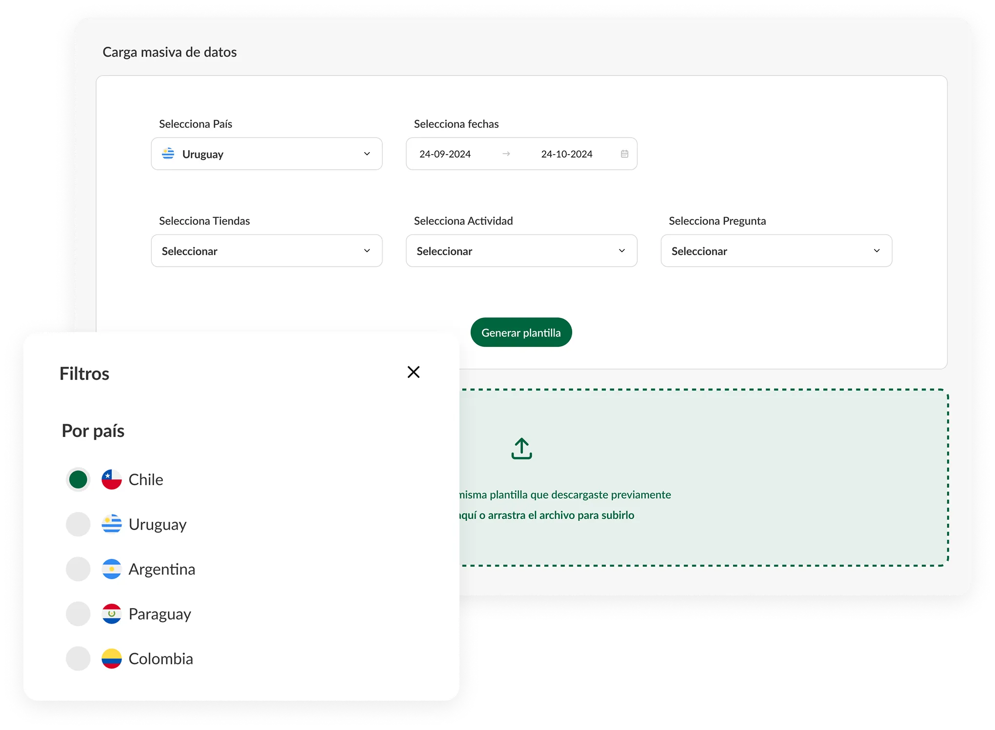The height and width of the screenshot is (730, 995).
Task: Click the start date 24-09-2024 field
Action: coord(445,154)
